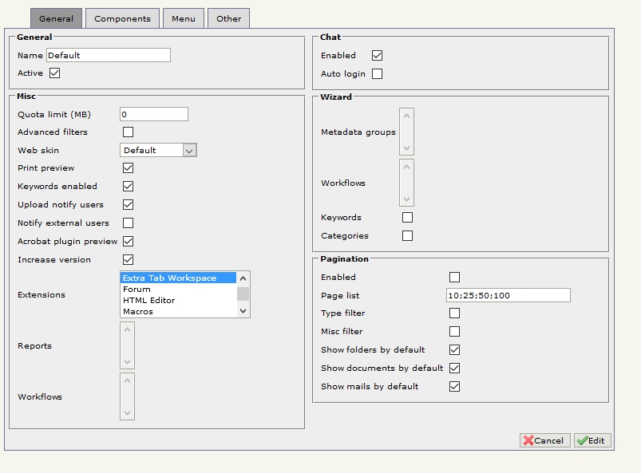Image resolution: width=641 pixels, height=473 pixels.
Task: Click down arrow in Metadata groups list
Action: coord(407,148)
